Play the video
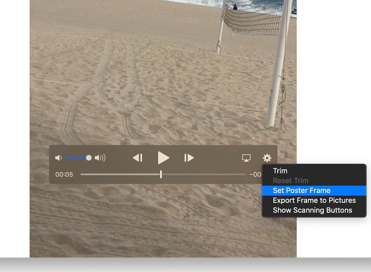371x272 pixels. pyautogui.click(x=164, y=158)
